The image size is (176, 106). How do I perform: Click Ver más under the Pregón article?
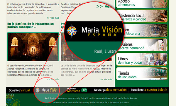[106, 79]
